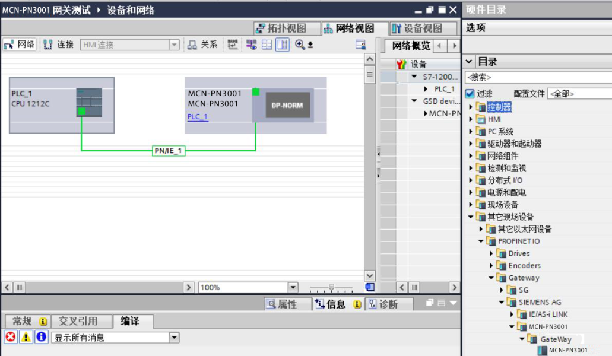Toggle the yellow warning filter icon
This screenshot has width=612, height=356.
click(x=26, y=337)
